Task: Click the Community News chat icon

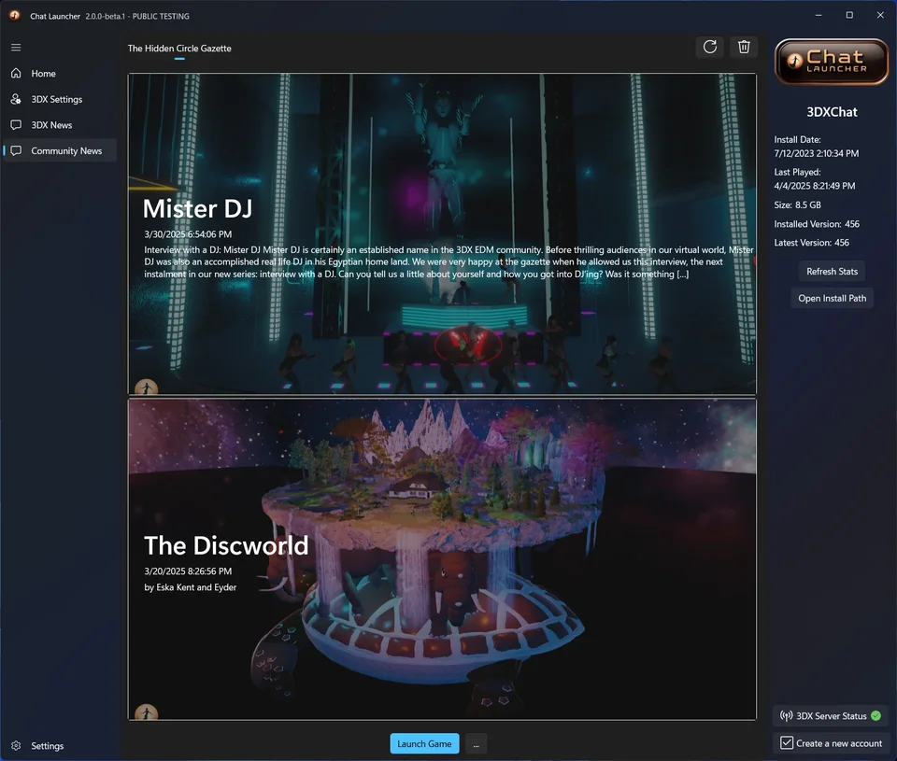Action: click(16, 150)
